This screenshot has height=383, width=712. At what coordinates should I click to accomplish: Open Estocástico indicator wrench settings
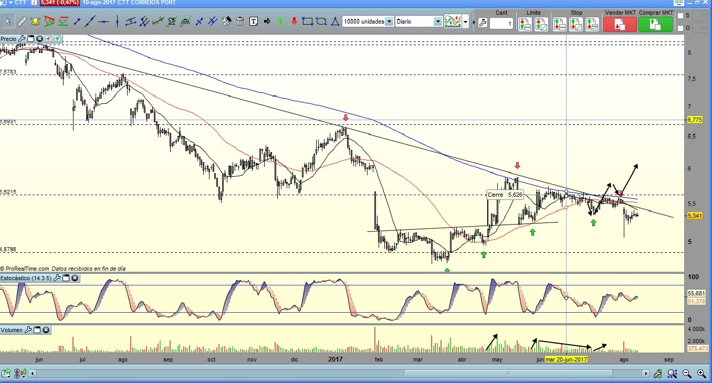(x=57, y=278)
